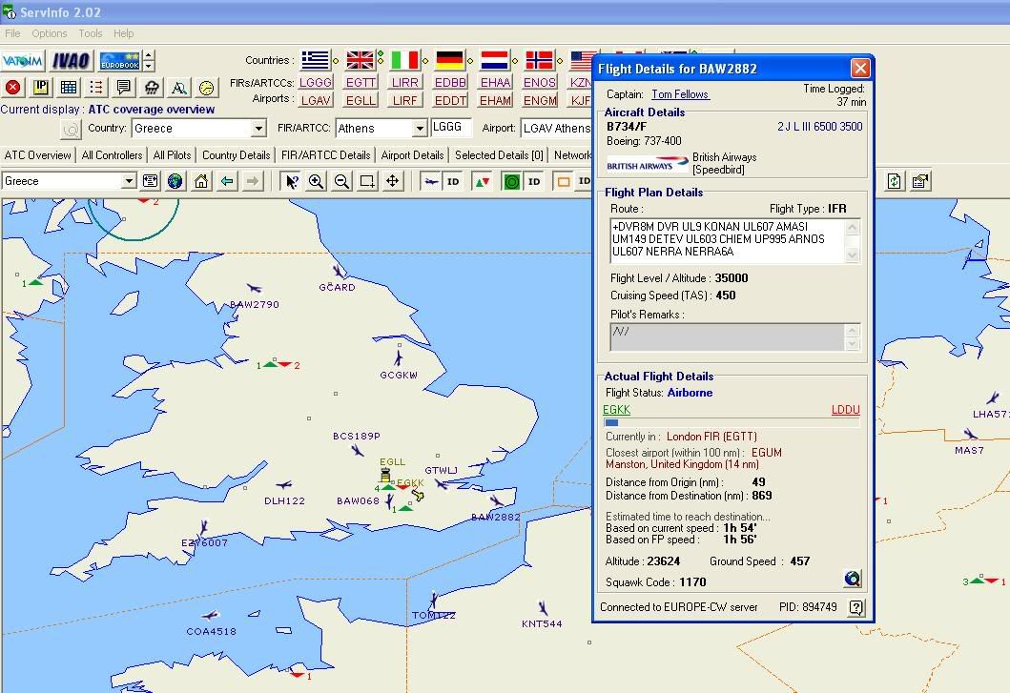1010x693 pixels.
Task: Click the Tom Fellows captain link
Action: (x=680, y=94)
